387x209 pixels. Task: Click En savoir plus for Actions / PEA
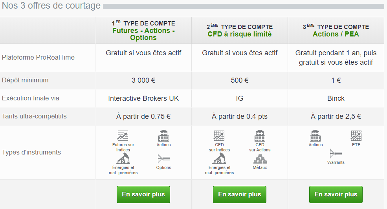(336, 194)
